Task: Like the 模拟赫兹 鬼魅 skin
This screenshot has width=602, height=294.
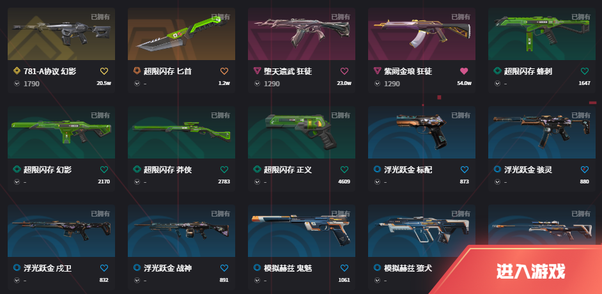Action: point(344,268)
